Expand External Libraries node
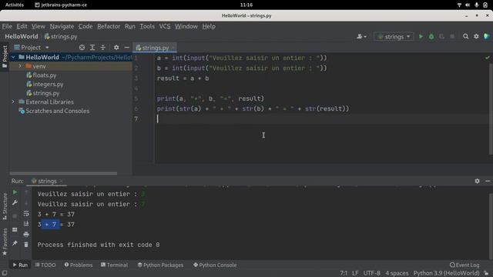Screen dimensions: 493x277 (x=13, y=102)
